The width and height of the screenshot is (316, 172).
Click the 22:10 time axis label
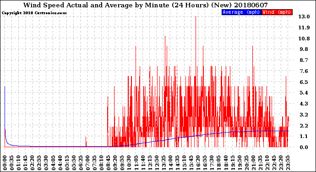267,163
